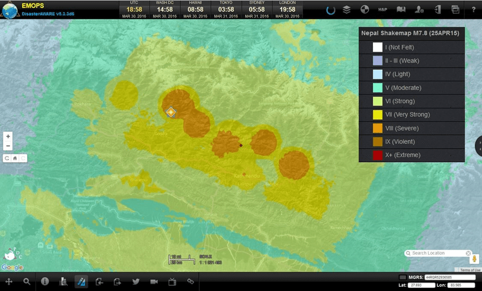Open the video camera feed icon
Image resolution: width=482 pixels, height=291 pixels.
click(154, 281)
